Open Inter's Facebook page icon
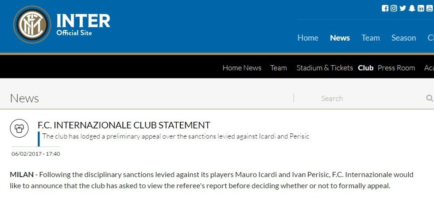 [385, 8]
